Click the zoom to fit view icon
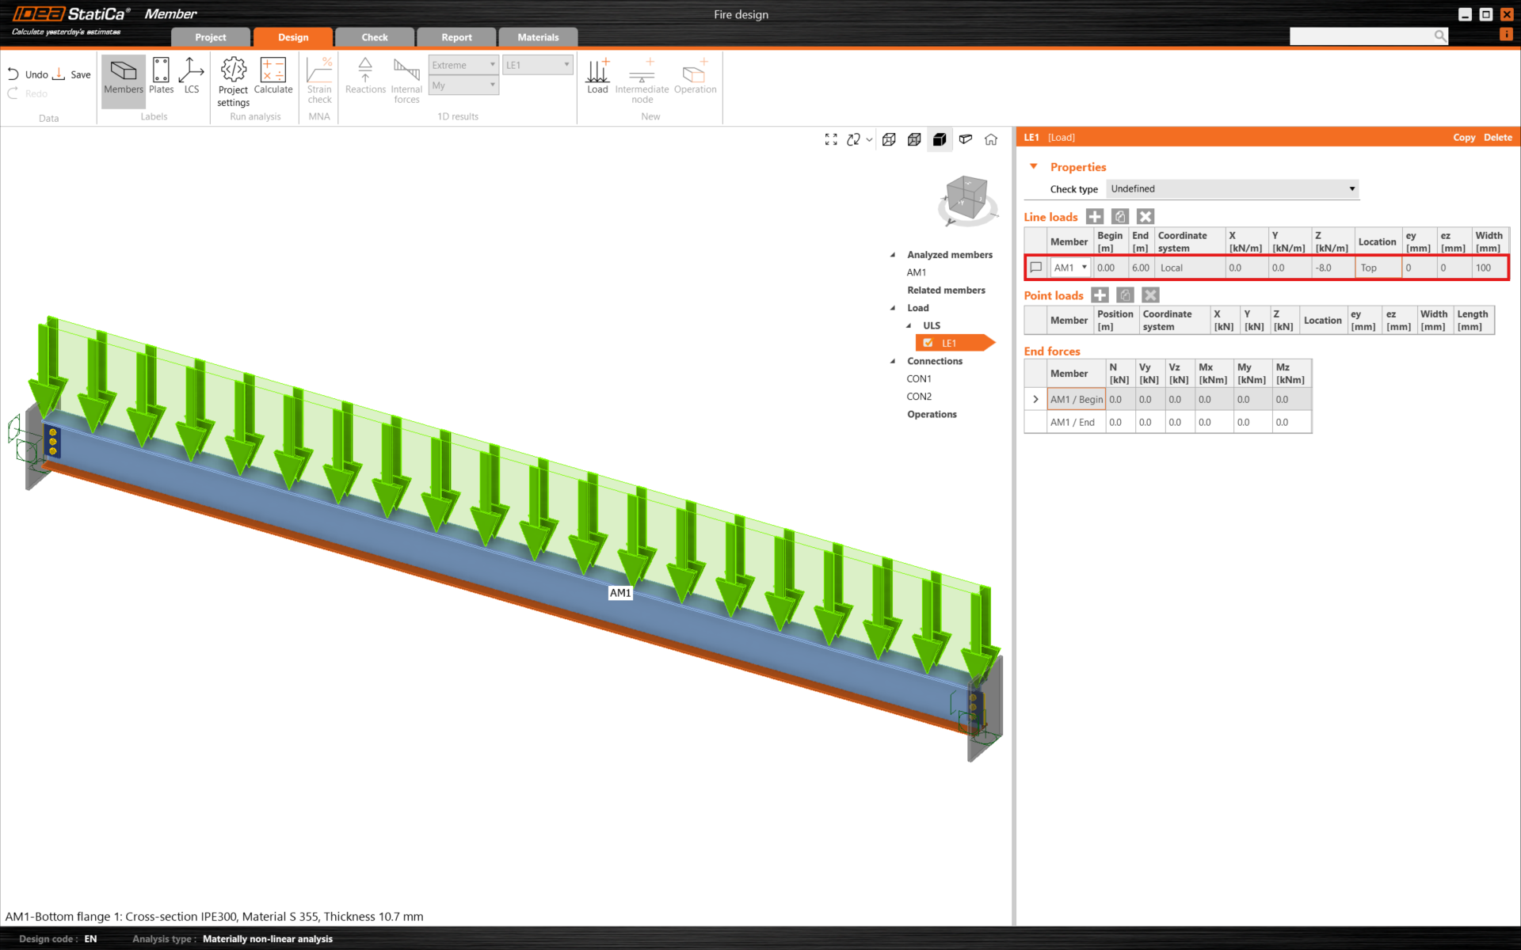The width and height of the screenshot is (1521, 950). click(x=831, y=139)
